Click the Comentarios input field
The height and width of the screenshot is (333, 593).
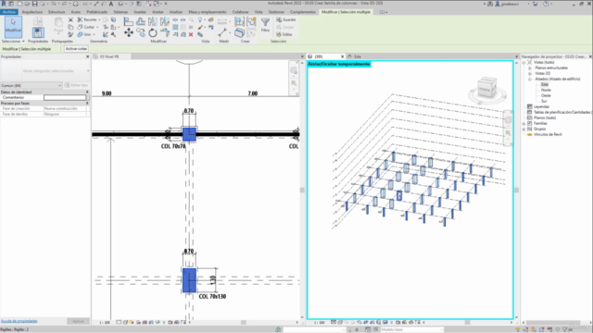tap(65, 97)
